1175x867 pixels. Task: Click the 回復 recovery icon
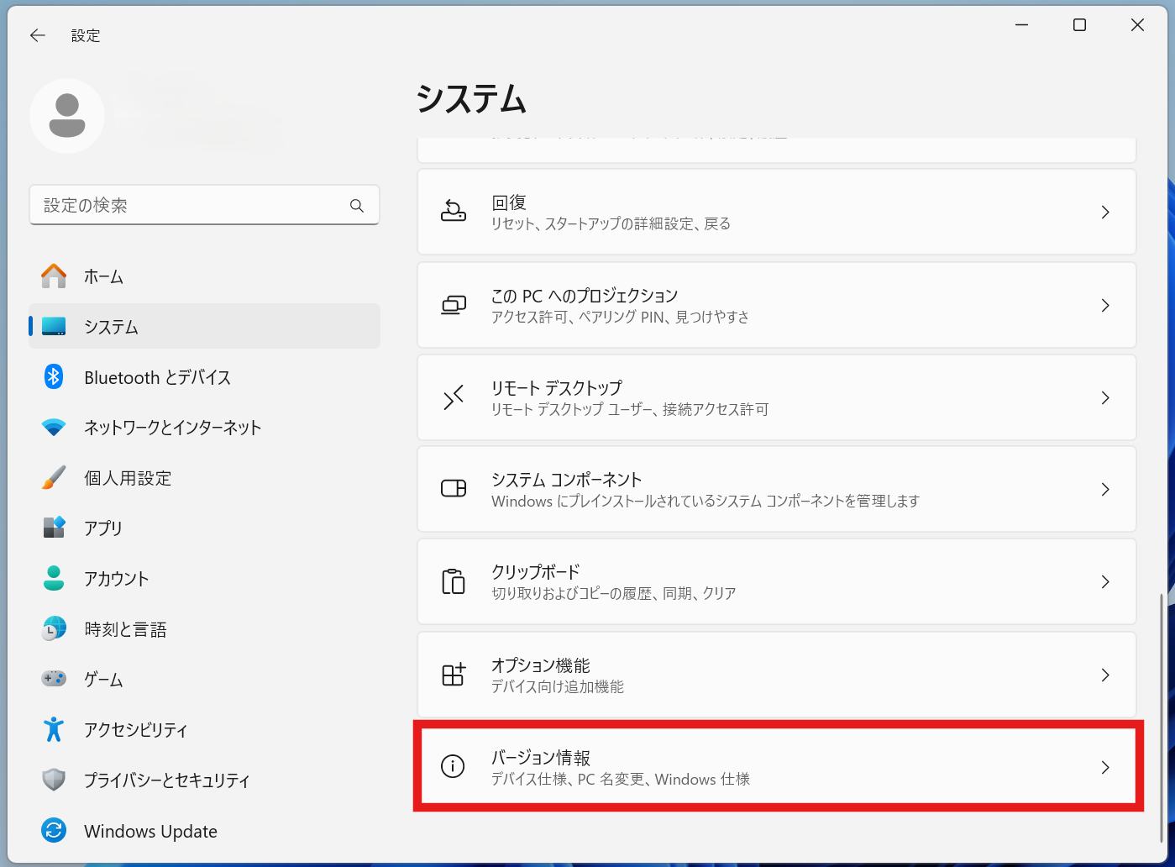click(x=454, y=212)
